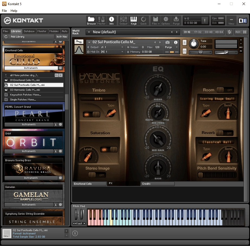
Task: Open the File menu
Action: pyautogui.click(x=4, y=11)
